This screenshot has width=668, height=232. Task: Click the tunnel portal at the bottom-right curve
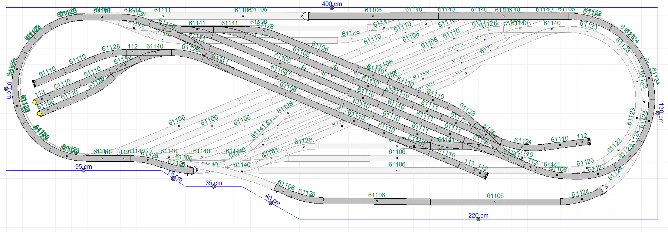[603, 189]
